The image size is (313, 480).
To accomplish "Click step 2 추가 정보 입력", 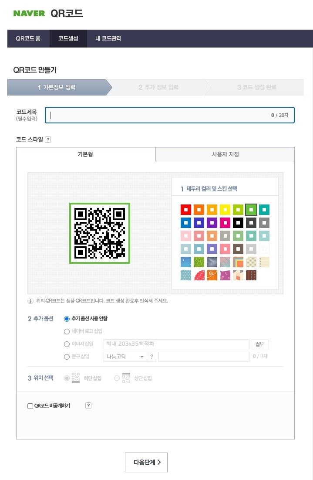I will [158, 87].
